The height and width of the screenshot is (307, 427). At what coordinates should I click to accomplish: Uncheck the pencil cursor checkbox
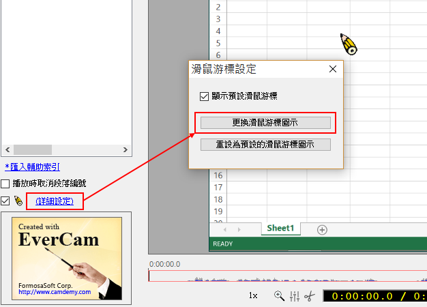click(5, 201)
